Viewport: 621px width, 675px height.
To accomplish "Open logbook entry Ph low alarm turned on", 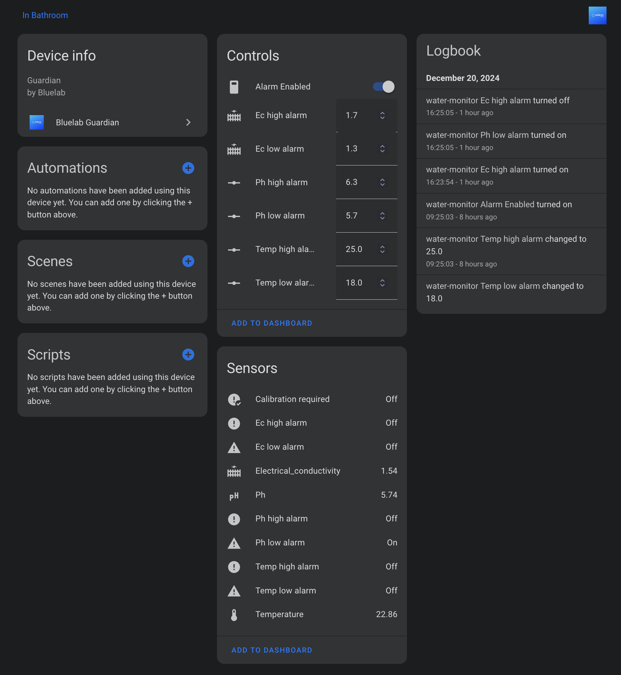I will tap(511, 141).
